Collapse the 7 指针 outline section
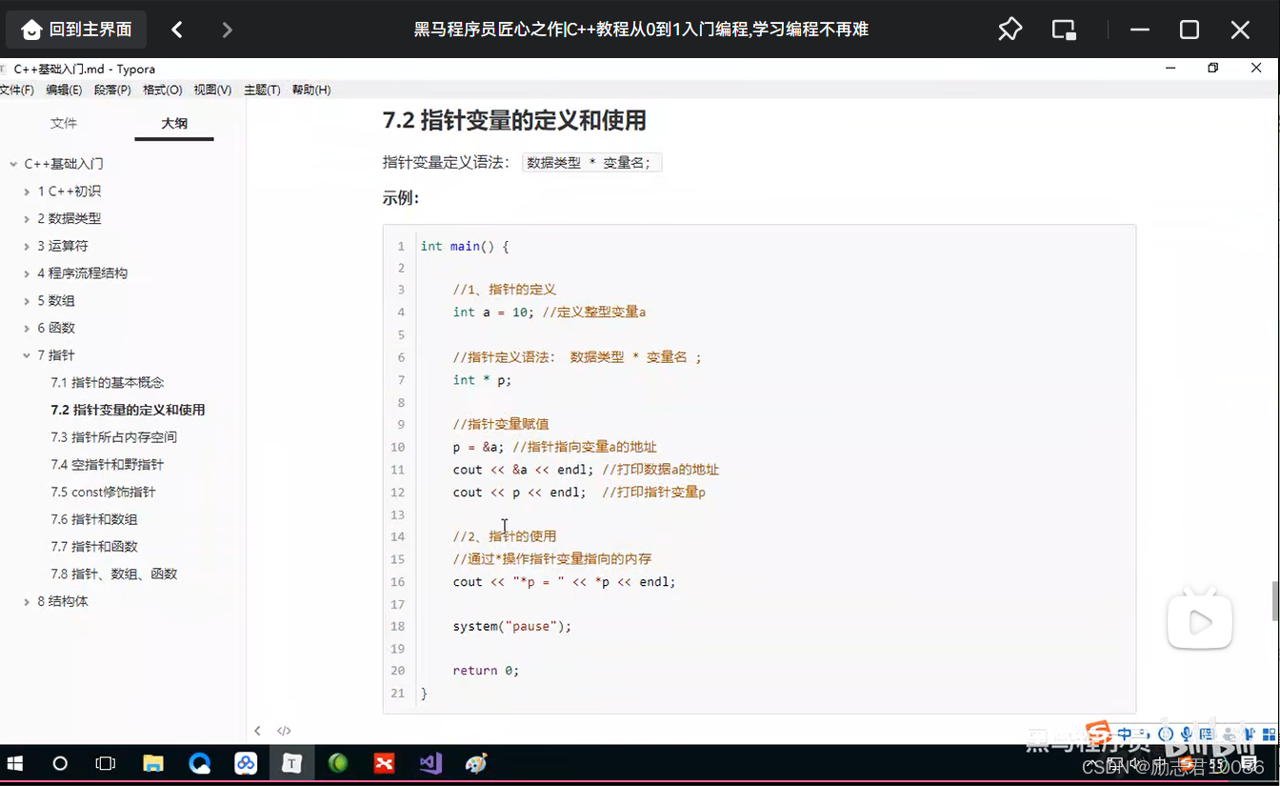This screenshot has height=786, width=1280. pos(27,355)
